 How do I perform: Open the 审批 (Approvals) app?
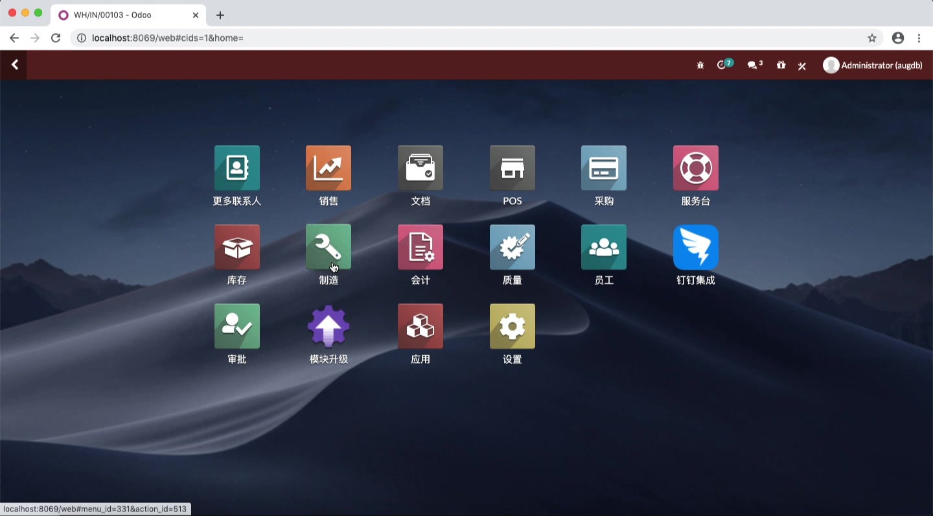[236, 333]
